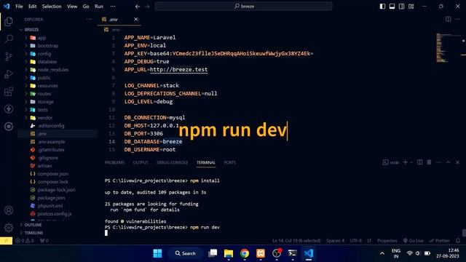This screenshot has width=466, height=262.
Task: Click Prettier in status bar
Action: 439,241
